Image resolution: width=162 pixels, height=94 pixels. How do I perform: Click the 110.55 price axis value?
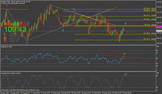pos(159,2)
